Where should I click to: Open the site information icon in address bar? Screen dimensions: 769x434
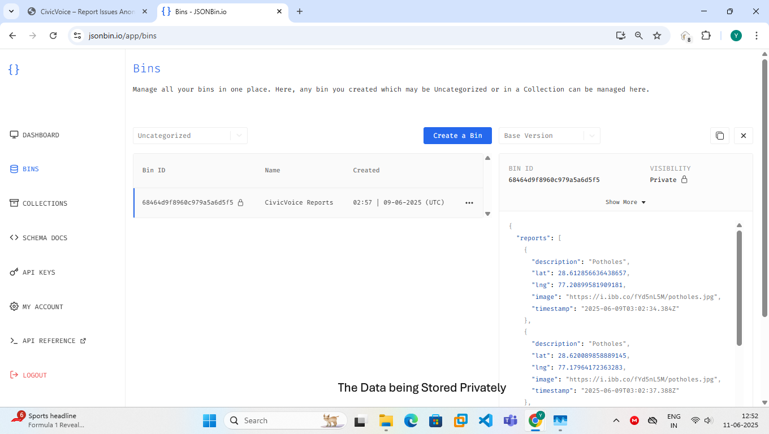click(x=78, y=36)
